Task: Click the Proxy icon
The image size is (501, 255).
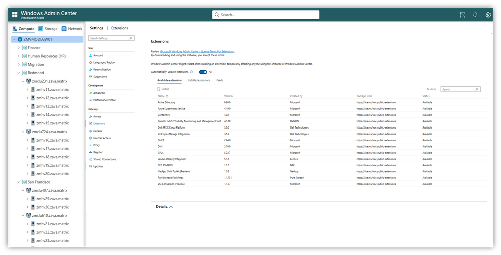Action: click(x=90, y=145)
